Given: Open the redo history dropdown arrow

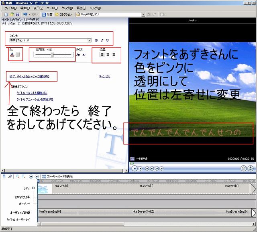Looking at the screenshot, I should point(38,14).
